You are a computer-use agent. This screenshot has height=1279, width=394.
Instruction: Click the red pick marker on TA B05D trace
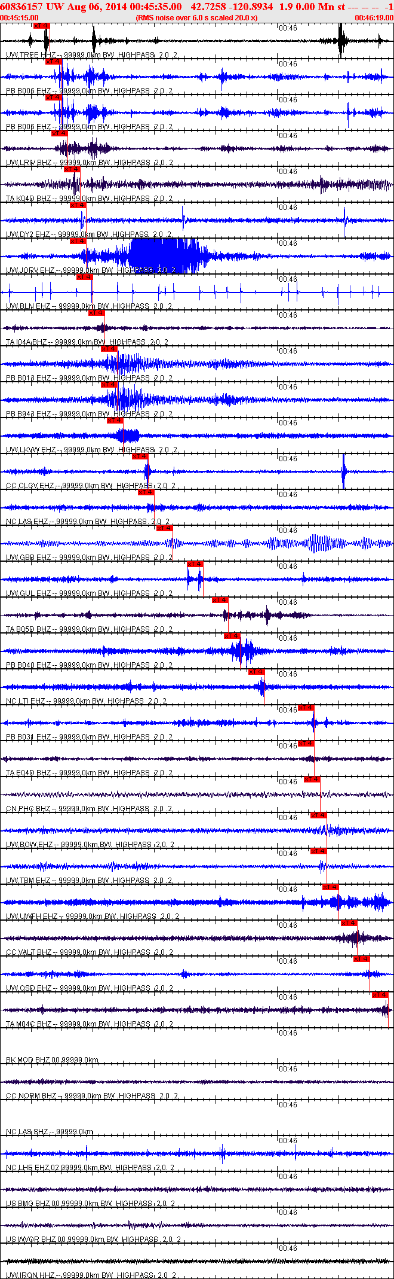click(x=220, y=600)
